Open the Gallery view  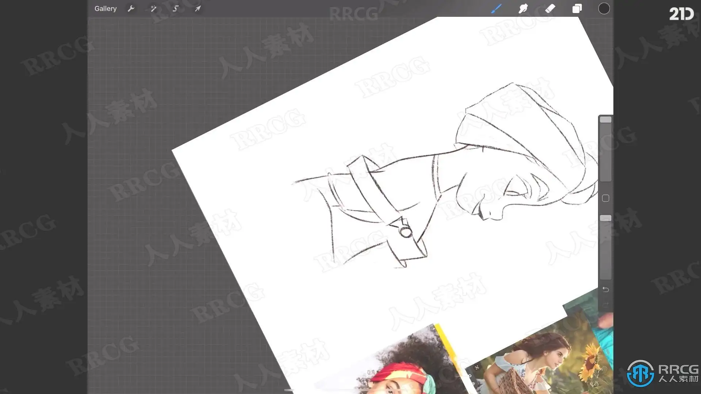pyautogui.click(x=106, y=8)
